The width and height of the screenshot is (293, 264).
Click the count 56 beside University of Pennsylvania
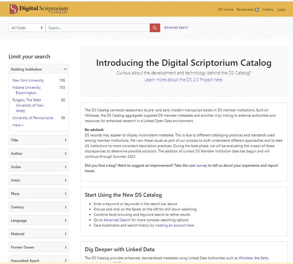point(63,118)
